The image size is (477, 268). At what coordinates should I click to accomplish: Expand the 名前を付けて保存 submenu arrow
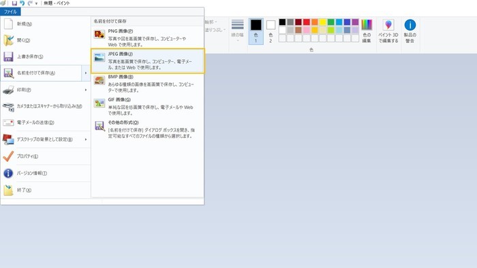pos(86,73)
